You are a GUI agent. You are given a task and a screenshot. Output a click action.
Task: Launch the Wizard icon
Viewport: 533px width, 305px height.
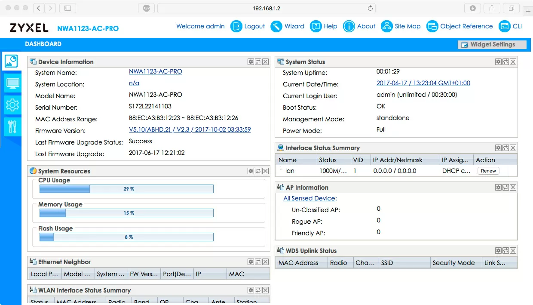pyautogui.click(x=276, y=26)
